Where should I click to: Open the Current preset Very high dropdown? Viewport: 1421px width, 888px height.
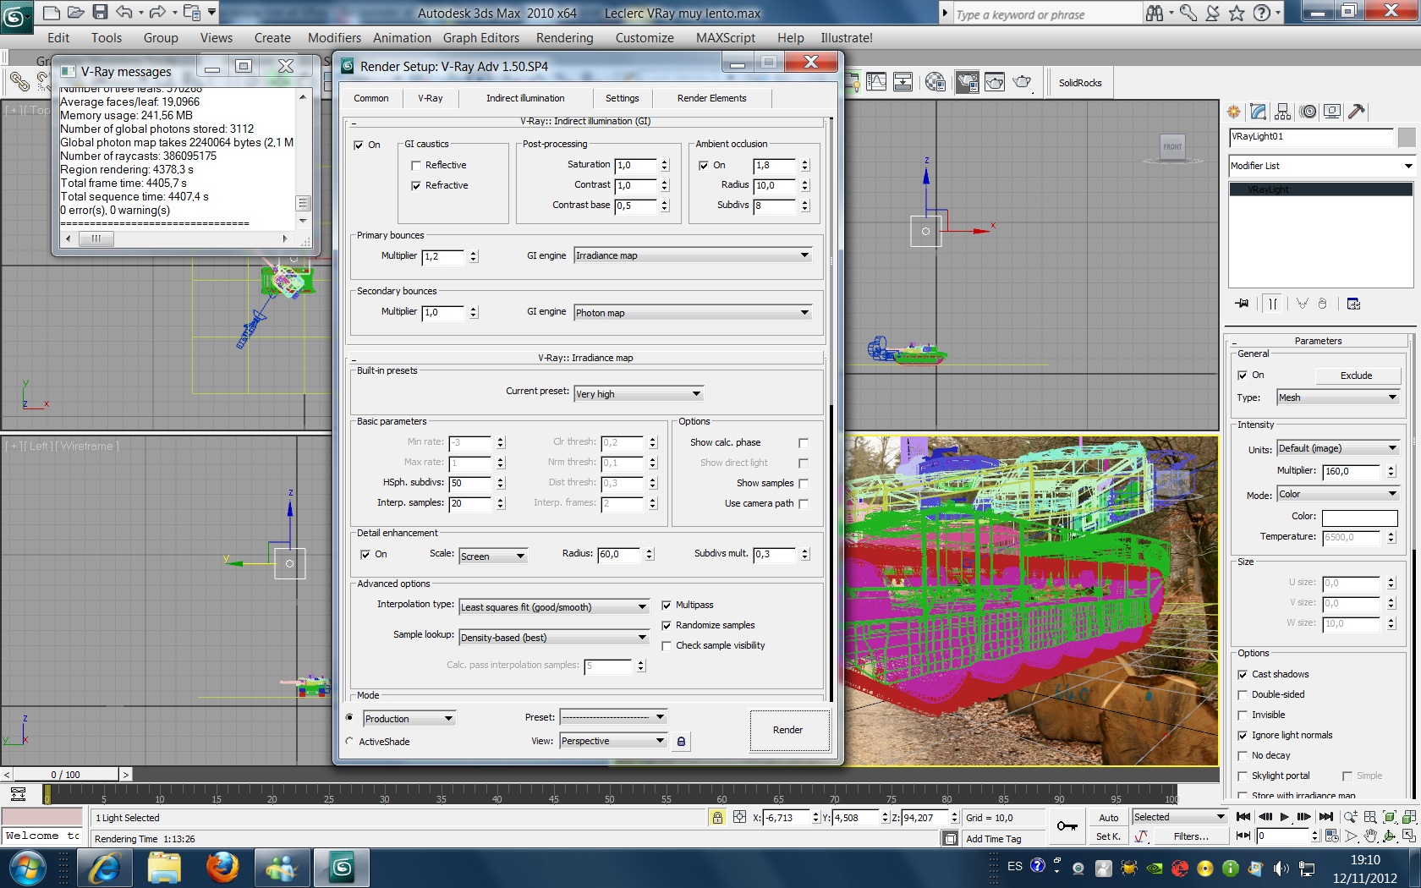pyautogui.click(x=639, y=394)
